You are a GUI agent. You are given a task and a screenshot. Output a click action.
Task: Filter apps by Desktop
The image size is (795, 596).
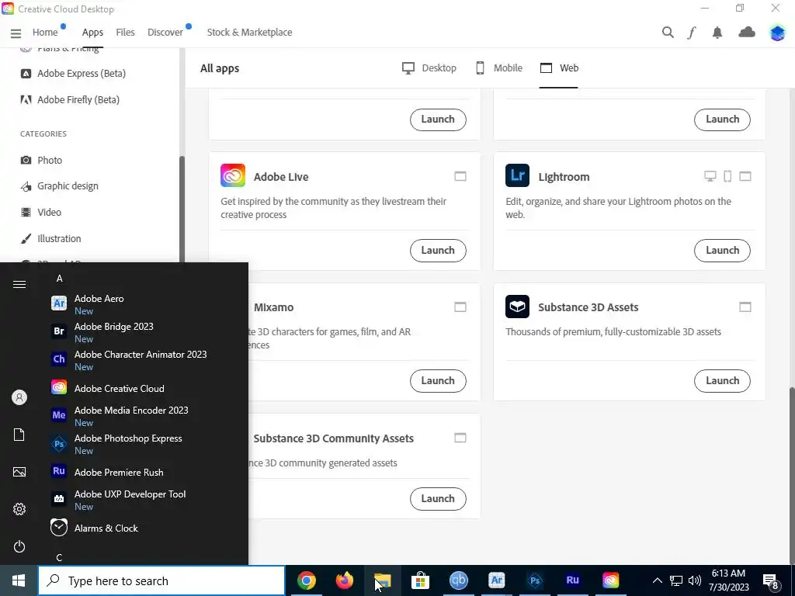[429, 68]
